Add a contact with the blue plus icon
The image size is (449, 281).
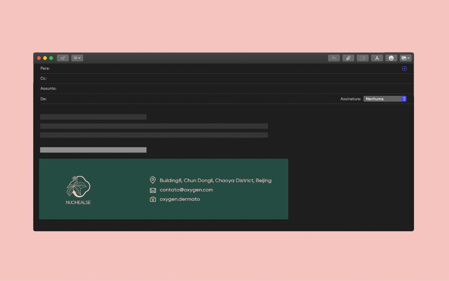(404, 69)
